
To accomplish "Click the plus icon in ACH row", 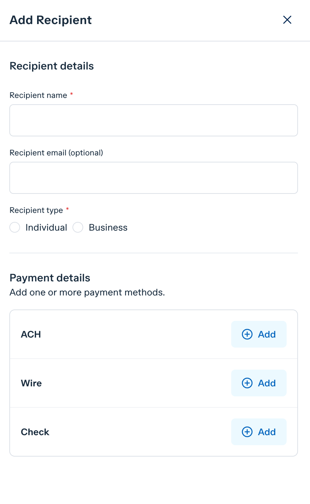I will [247, 334].
